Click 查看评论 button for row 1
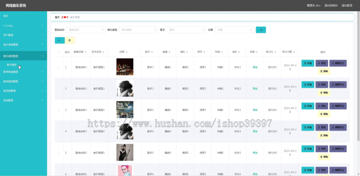360x176 pixels. 338,63
